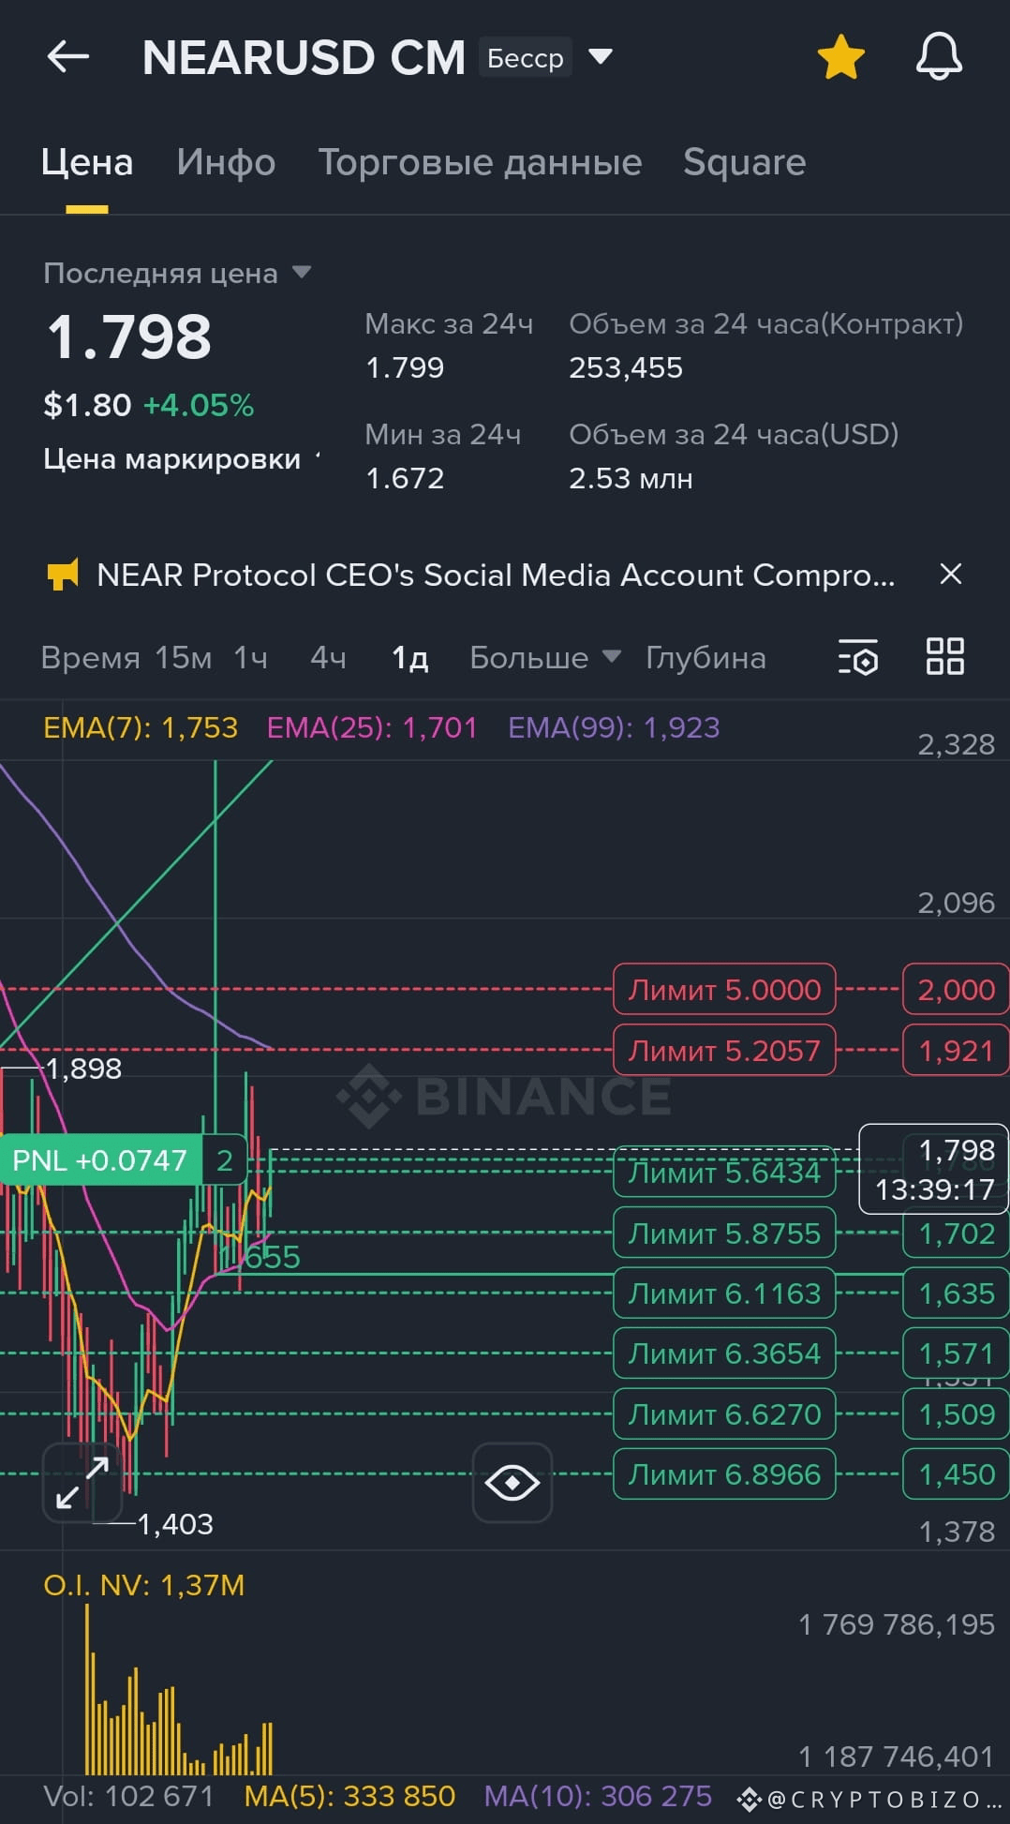Select the Лимит 5.0000 order label
The height and width of the screenshot is (1824, 1010).
click(724, 990)
